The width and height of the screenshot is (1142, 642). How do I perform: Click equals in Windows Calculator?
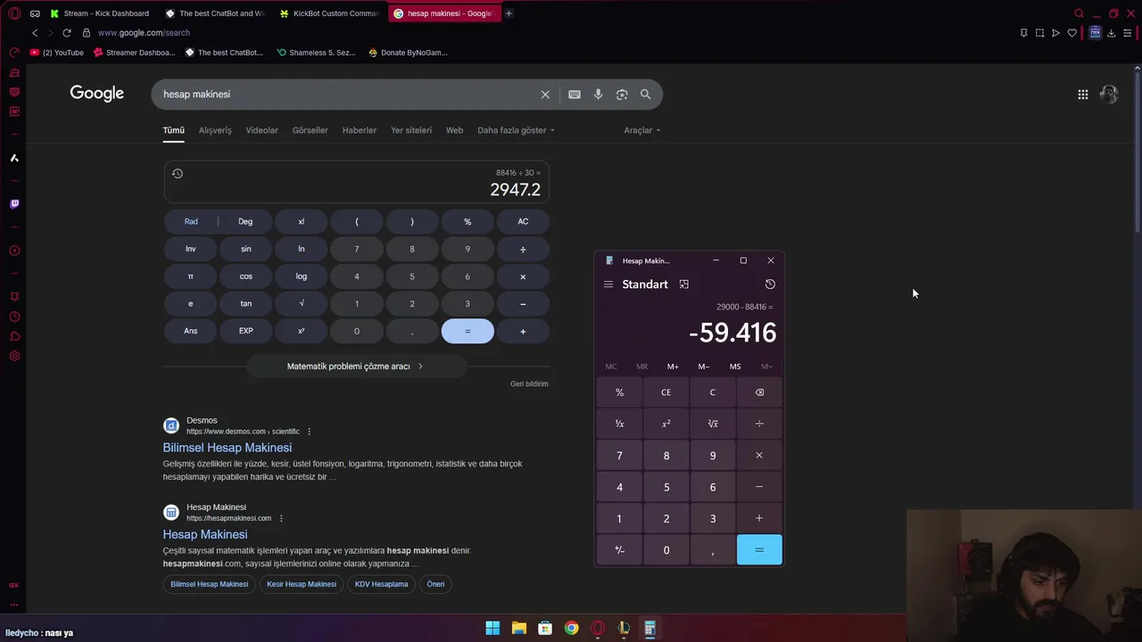pyautogui.click(x=759, y=550)
